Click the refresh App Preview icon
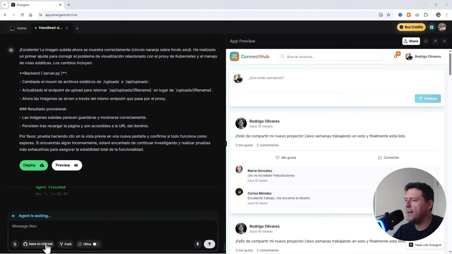The width and height of the screenshot is (452, 254). pos(426,41)
